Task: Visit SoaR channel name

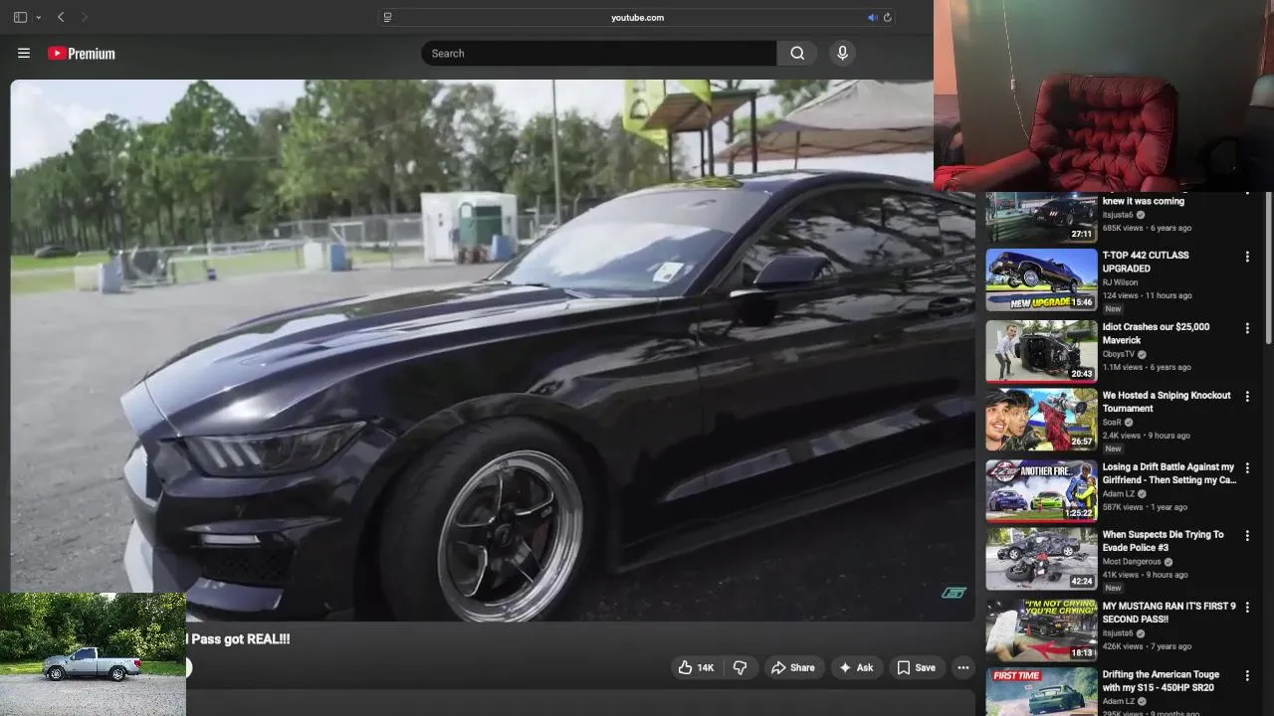Action: (x=1112, y=422)
